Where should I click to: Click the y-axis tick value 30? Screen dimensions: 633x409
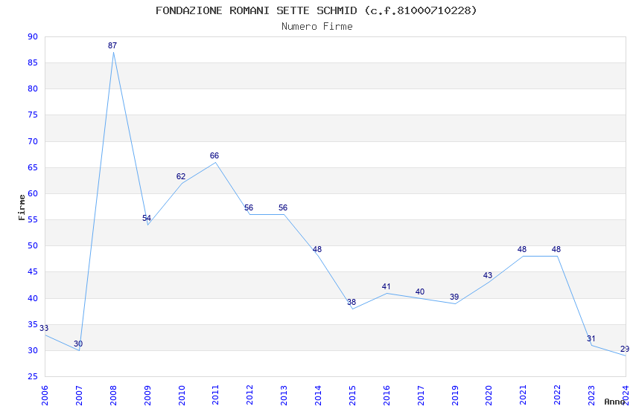(x=33, y=350)
